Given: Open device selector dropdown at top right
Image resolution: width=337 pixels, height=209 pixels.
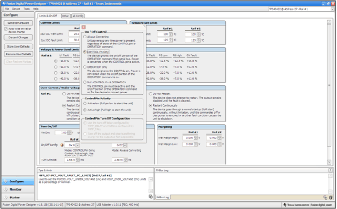Looking at the screenshot, I should tap(332, 9).
